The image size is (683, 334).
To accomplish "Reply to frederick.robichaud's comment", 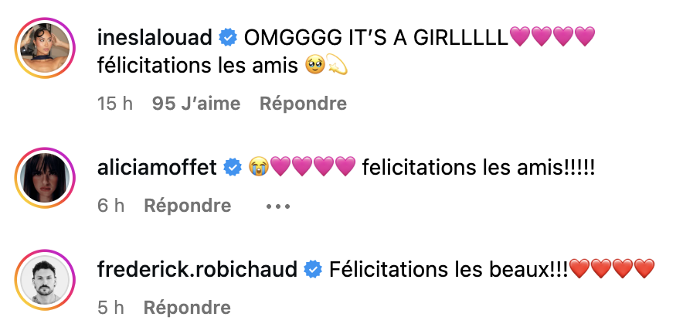I will tap(188, 308).
